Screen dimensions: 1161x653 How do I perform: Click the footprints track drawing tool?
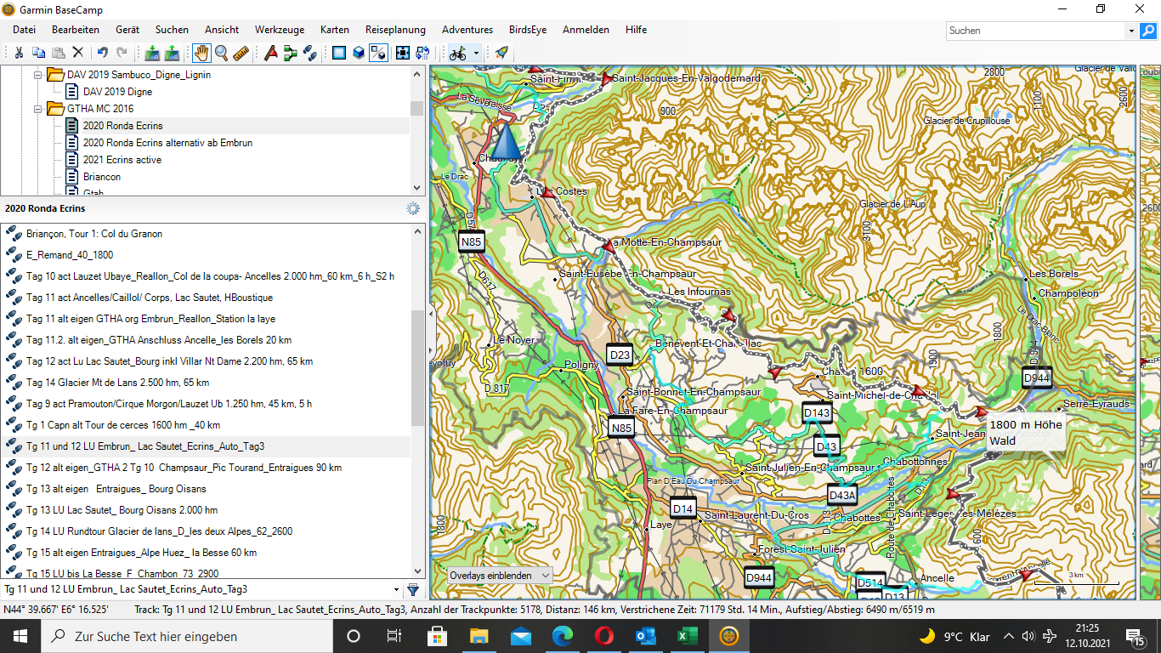pos(310,53)
